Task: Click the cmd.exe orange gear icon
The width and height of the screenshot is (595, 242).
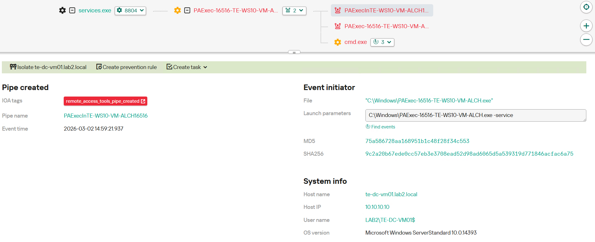Action: (x=338, y=42)
